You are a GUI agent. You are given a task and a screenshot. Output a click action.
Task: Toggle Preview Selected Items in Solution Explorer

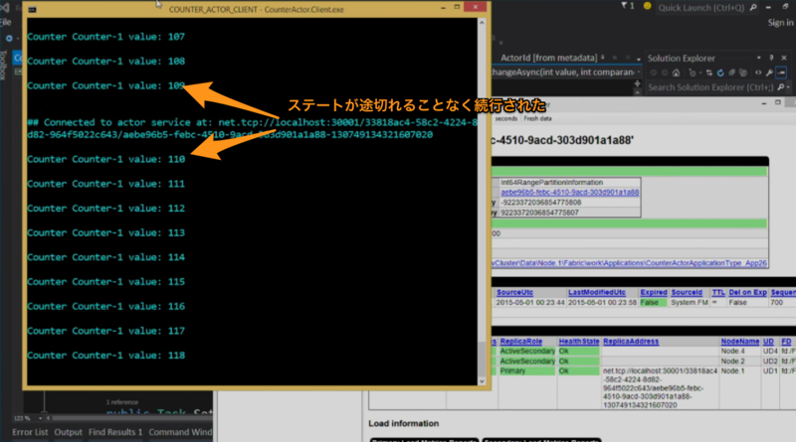point(781,73)
